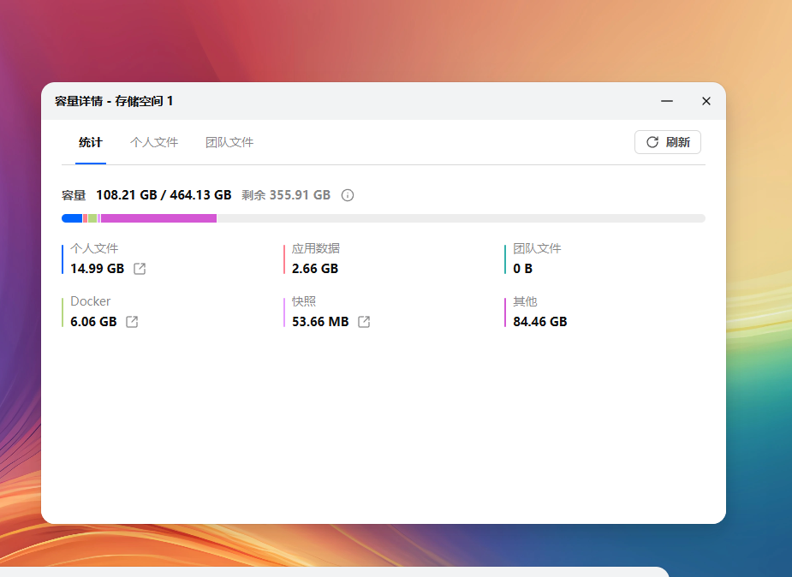Image resolution: width=792 pixels, height=577 pixels.
Task: Select the 2.66 GB app data value
Action: (315, 269)
